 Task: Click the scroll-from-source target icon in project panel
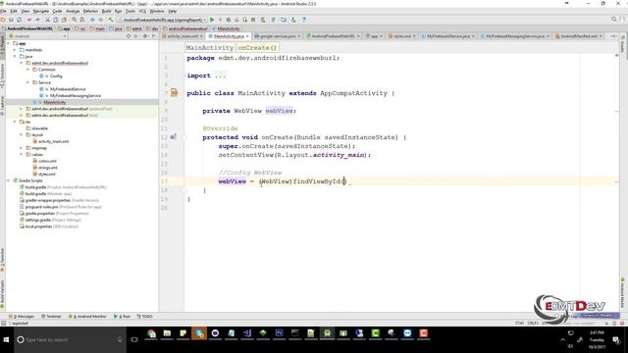tap(129, 36)
